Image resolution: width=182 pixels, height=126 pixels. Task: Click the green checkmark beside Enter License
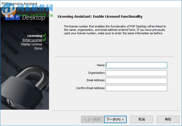44,40
